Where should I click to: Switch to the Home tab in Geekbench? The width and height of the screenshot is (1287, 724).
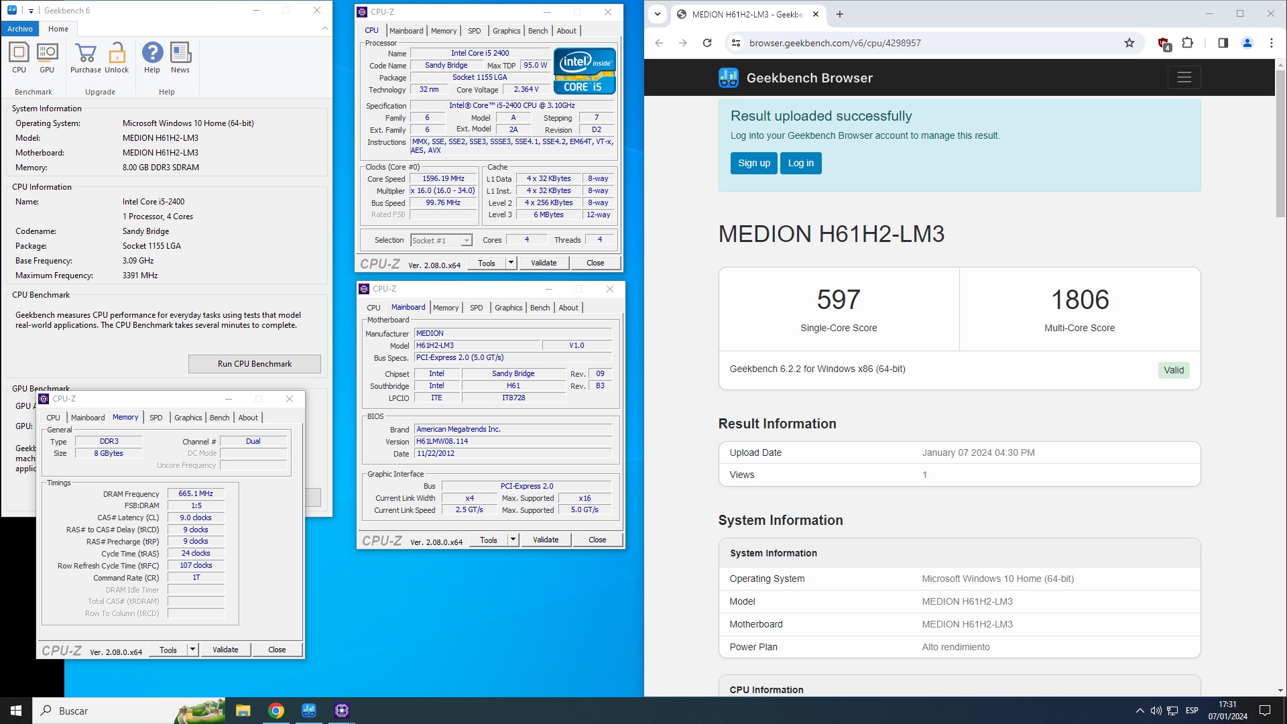click(x=58, y=29)
